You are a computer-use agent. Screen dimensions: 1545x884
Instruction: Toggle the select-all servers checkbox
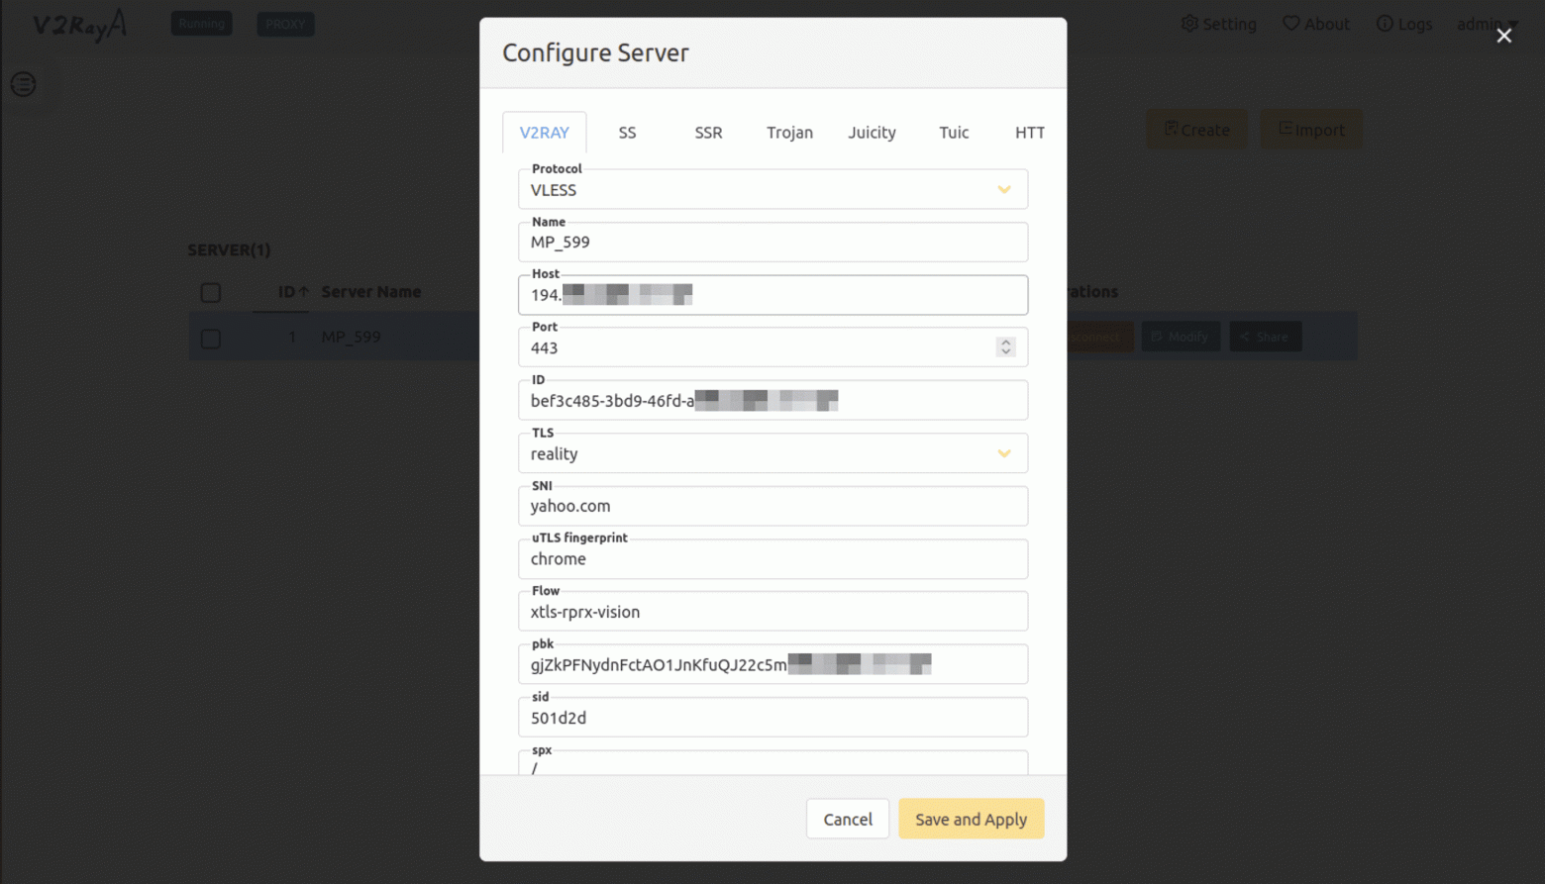211,293
